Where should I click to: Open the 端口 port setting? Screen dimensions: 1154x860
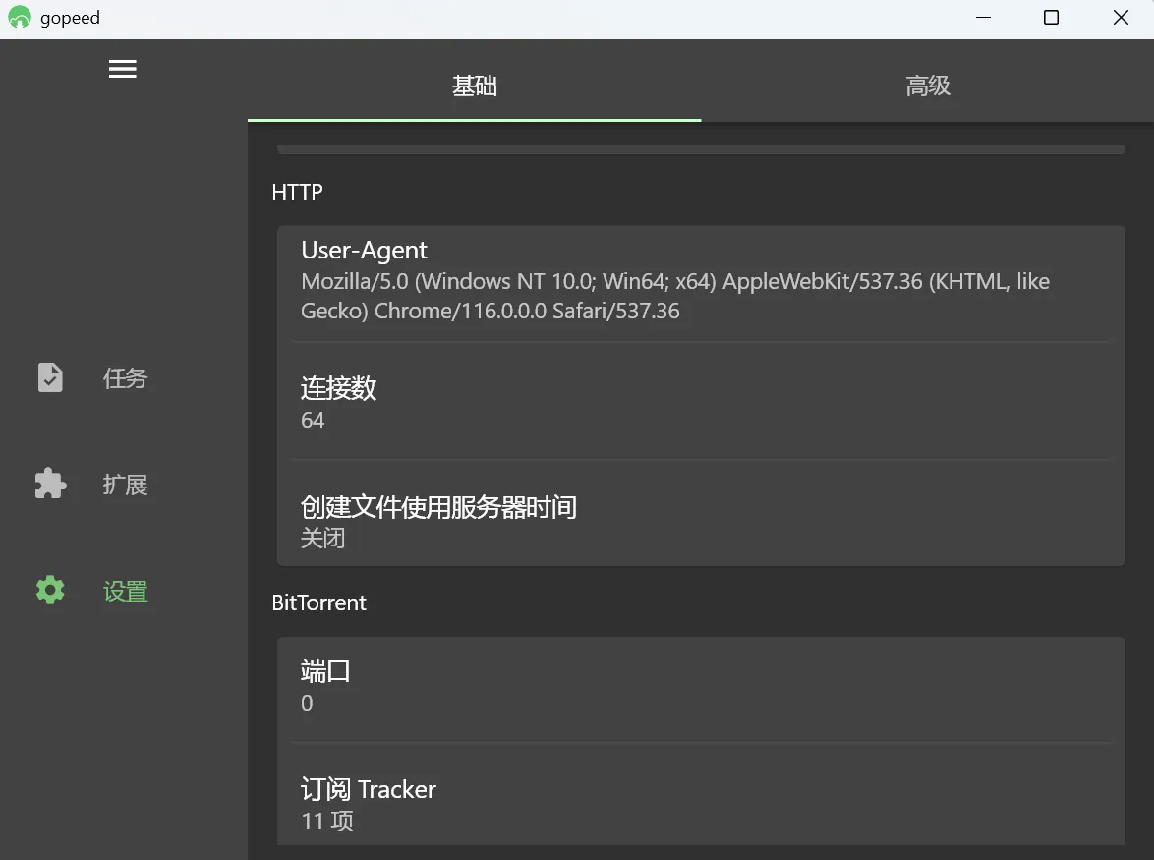(x=702, y=685)
